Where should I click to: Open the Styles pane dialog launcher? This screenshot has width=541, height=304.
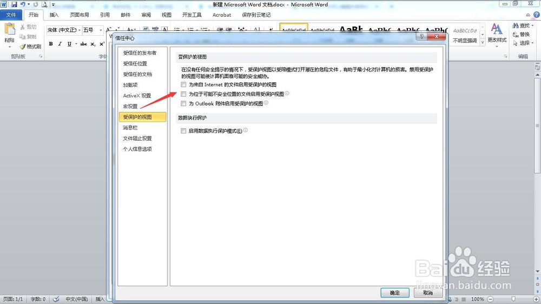point(505,56)
